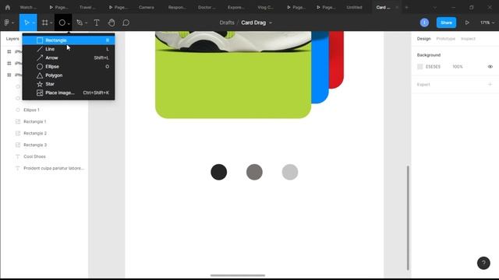Select the Pen tool
Image resolution: width=499 pixels, height=280 pixels.
pos(80,23)
